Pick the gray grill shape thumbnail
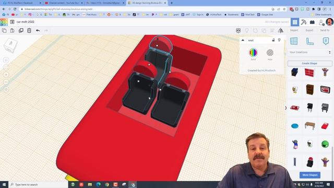 point(325,108)
